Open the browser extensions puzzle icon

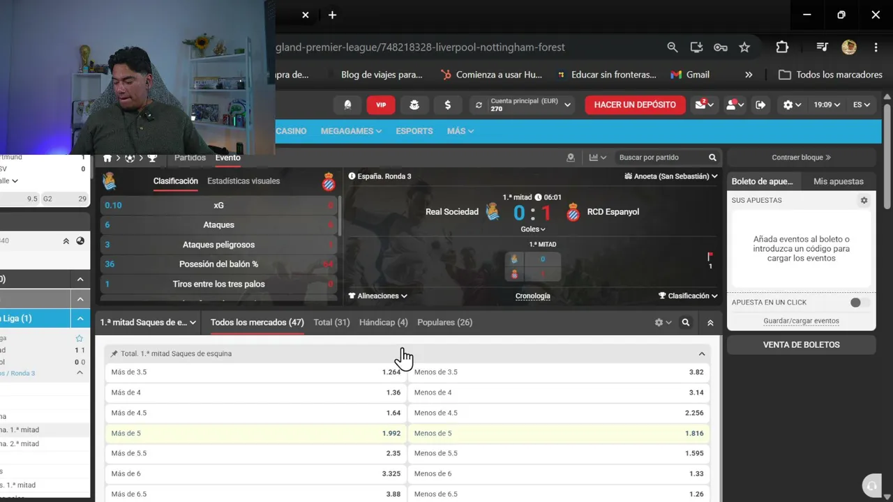tap(782, 47)
